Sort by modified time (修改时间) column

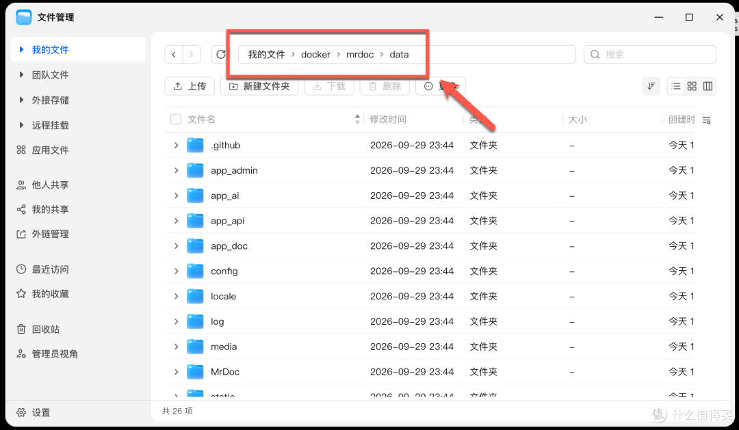[388, 119]
